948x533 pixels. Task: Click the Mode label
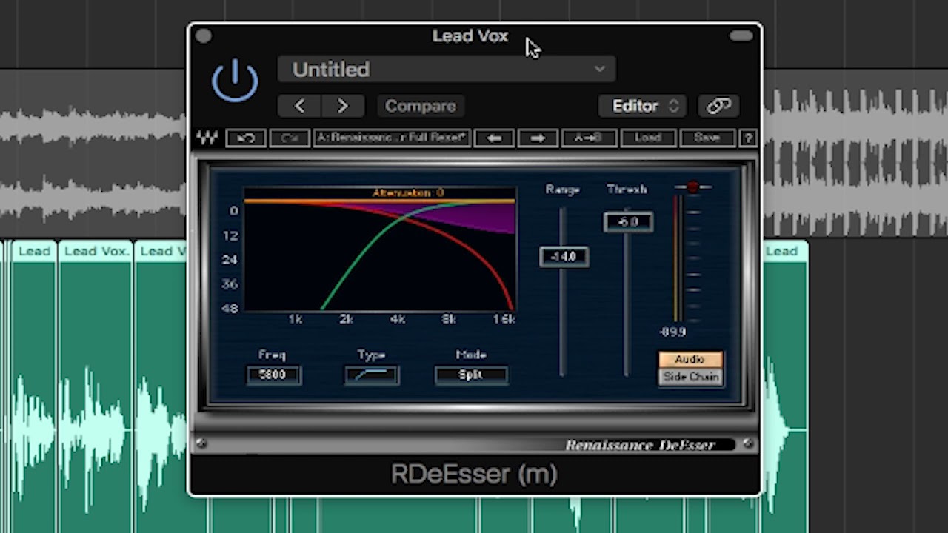pos(471,355)
